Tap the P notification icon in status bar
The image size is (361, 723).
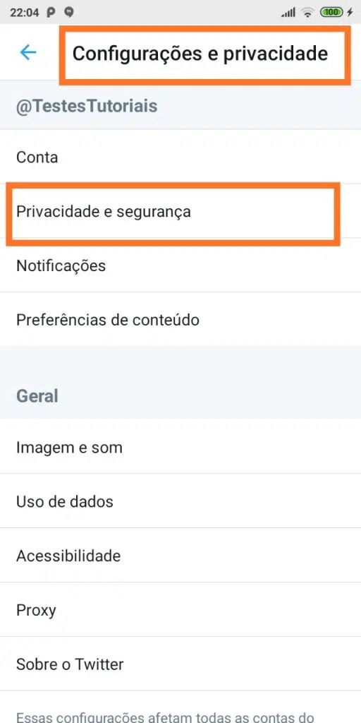(x=51, y=13)
